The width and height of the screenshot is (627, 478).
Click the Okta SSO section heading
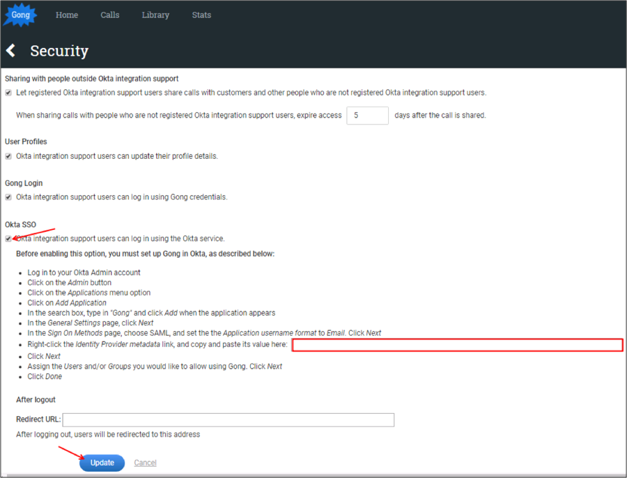(x=20, y=224)
